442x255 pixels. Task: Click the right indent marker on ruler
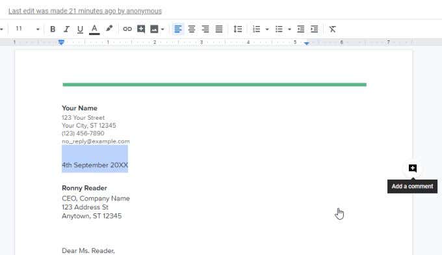tap(307, 43)
